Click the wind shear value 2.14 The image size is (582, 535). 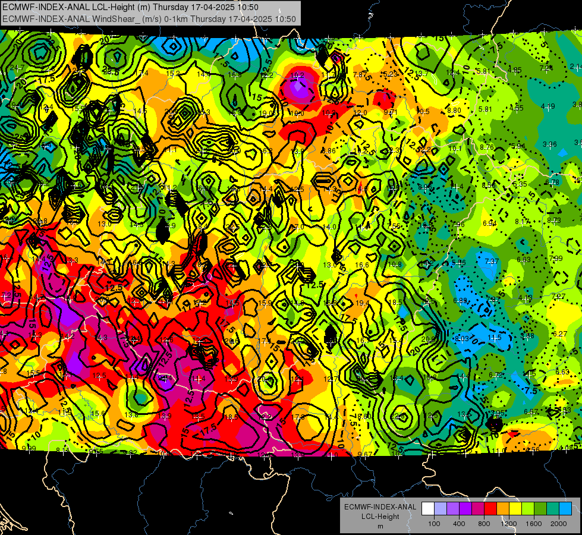pyautogui.click(x=575, y=67)
